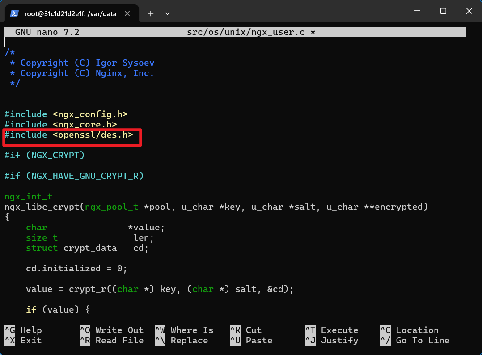Click the #include <openssl/des.h> line
Viewport: 482px width, 355px height.
[69, 135]
